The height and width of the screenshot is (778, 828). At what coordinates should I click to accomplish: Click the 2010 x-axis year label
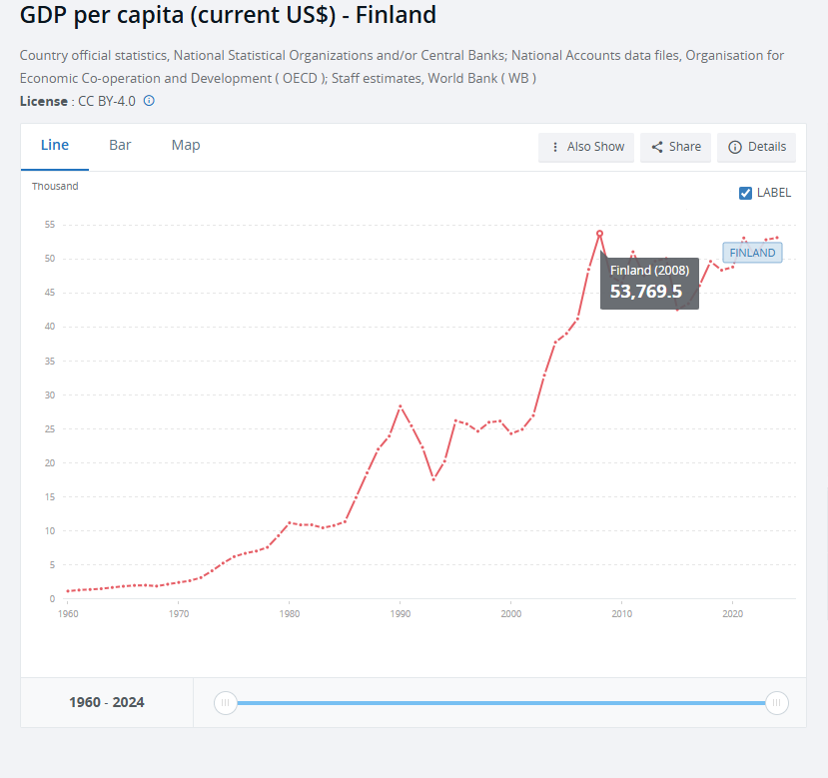click(x=621, y=614)
